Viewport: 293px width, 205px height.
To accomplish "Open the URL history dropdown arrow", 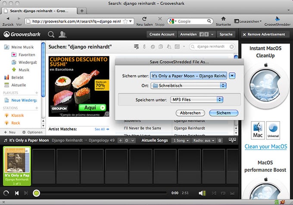I will click(131, 21).
